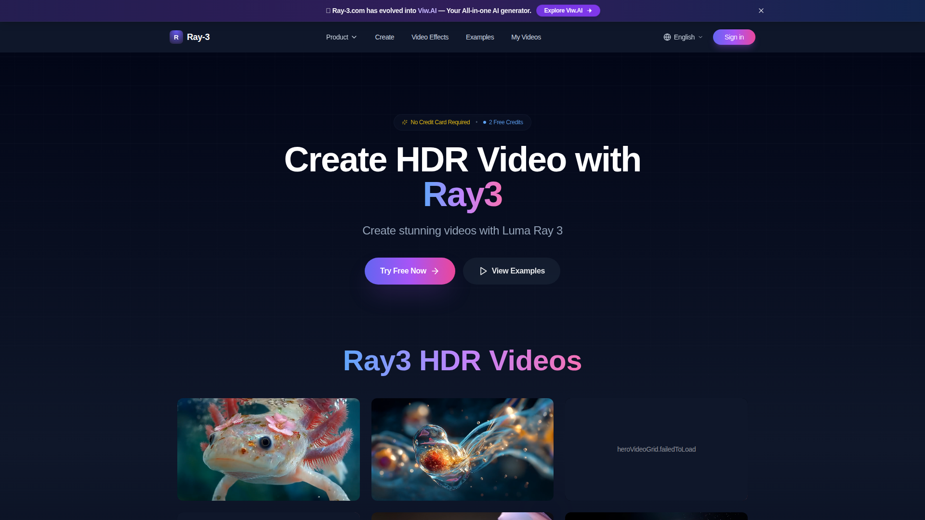Viewport: 925px width, 520px height.
Task: Navigate to My Videos
Action: click(526, 37)
